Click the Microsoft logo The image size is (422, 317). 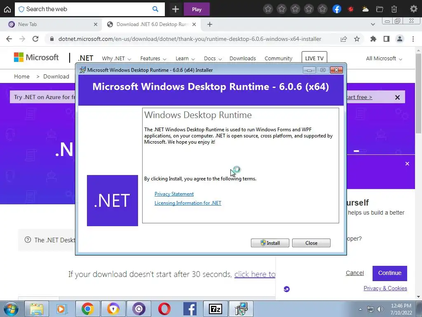(x=36, y=57)
